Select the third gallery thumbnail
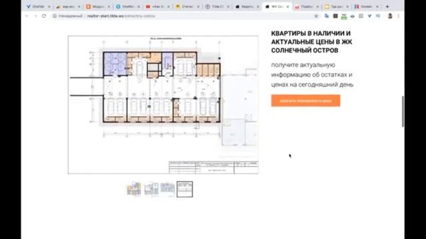This screenshot has width=426, height=239. click(x=168, y=189)
